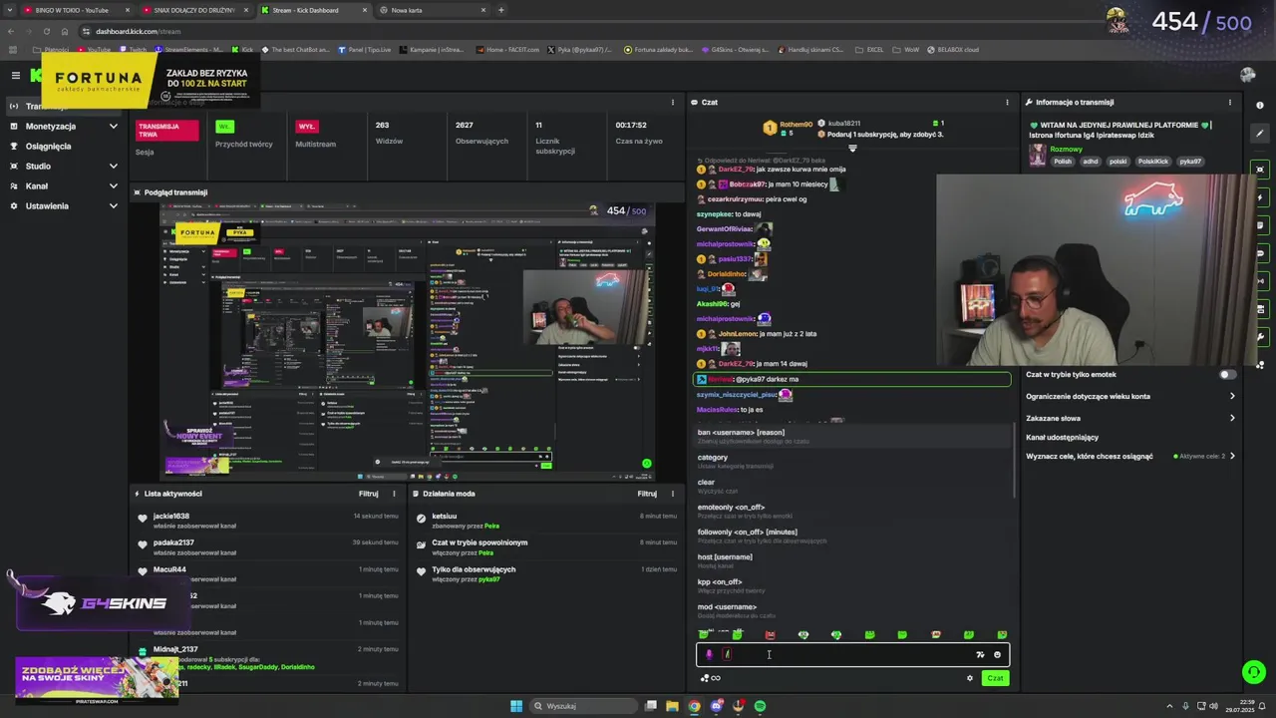Click the green headset support bubble
This screenshot has height=718, width=1276.
pyautogui.click(x=1254, y=672)
